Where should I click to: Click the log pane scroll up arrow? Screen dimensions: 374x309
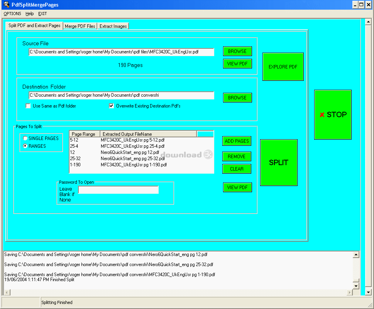pyautogui.click(x=356, y=255)
